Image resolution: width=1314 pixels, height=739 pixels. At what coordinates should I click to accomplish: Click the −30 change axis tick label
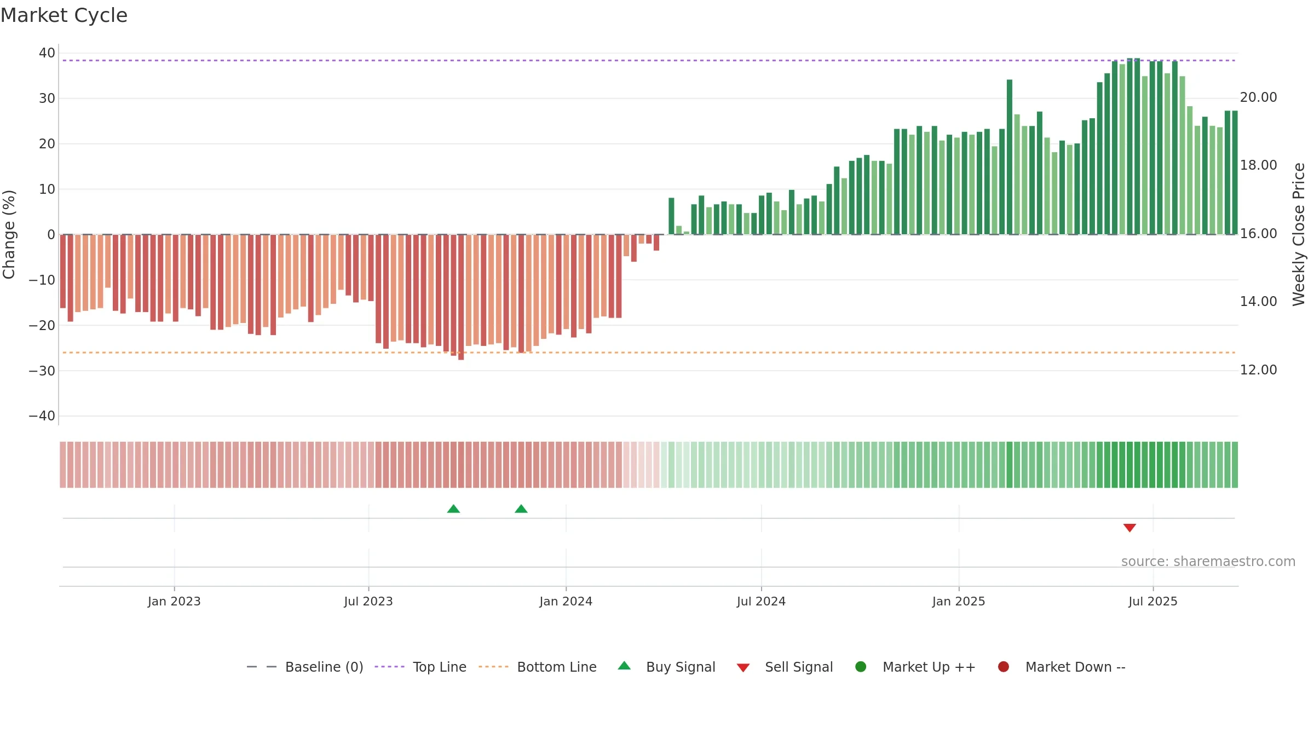42,371
